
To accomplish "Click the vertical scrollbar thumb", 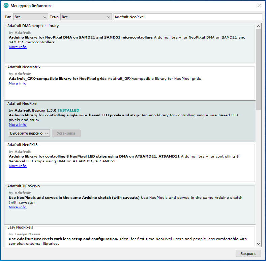I will (x=258, y=69).
